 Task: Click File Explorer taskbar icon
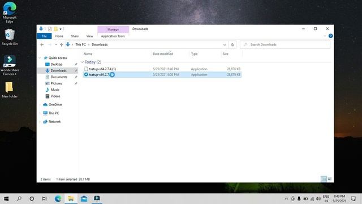(x=71, y=199)
